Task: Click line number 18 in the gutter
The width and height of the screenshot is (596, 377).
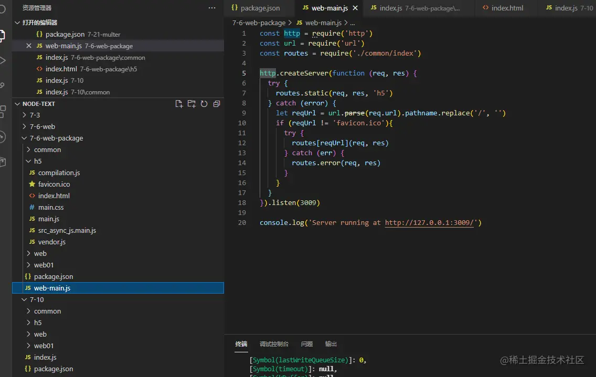Action: coord(242,202)
